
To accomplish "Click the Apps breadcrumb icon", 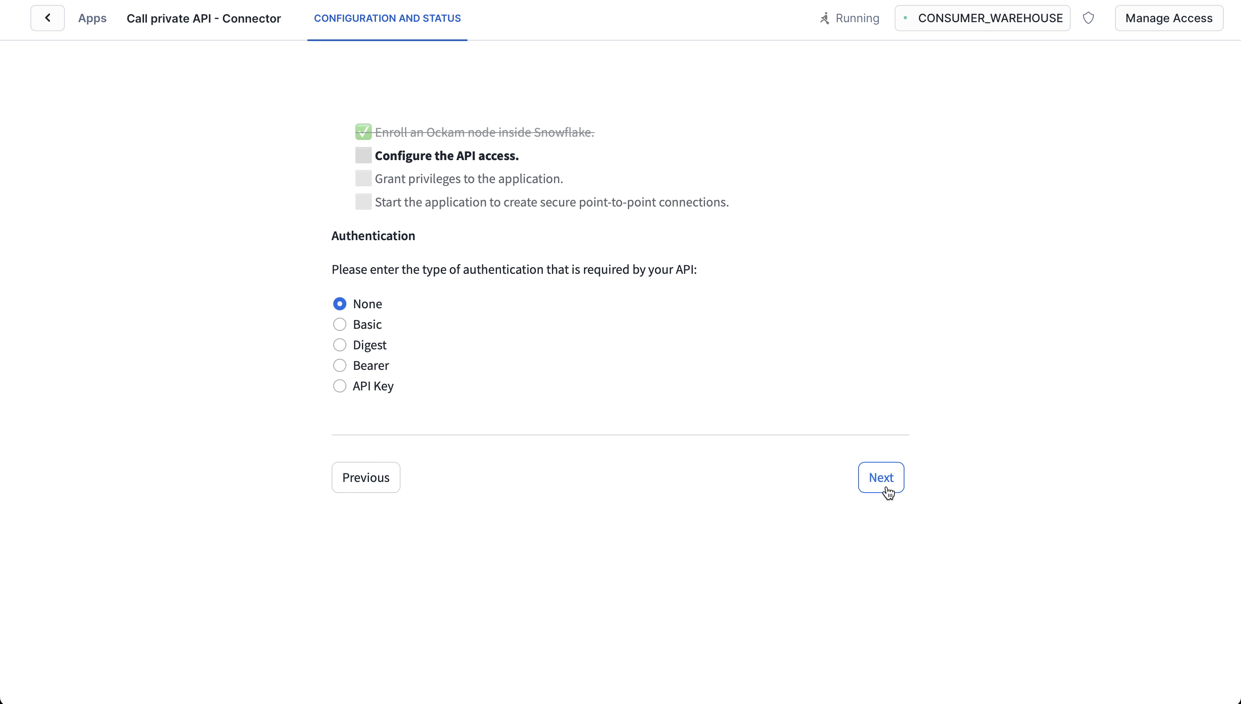I will pos(92,18).
